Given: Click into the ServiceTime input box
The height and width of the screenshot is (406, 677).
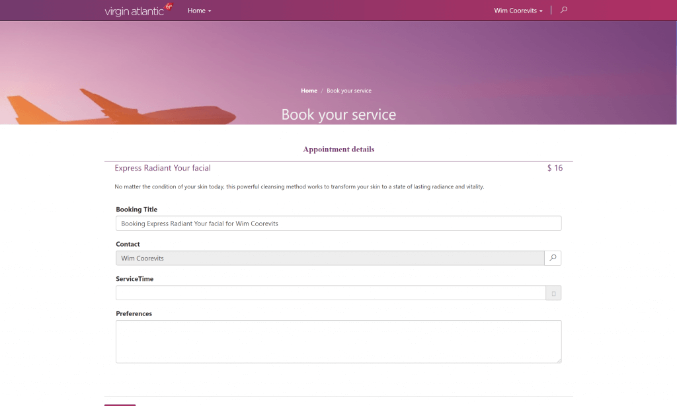Looking at the screenshot, I should [329, 293].
